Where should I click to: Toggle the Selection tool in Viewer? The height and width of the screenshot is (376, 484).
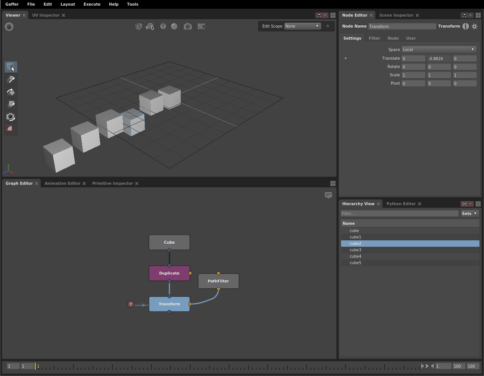(11, 67)
